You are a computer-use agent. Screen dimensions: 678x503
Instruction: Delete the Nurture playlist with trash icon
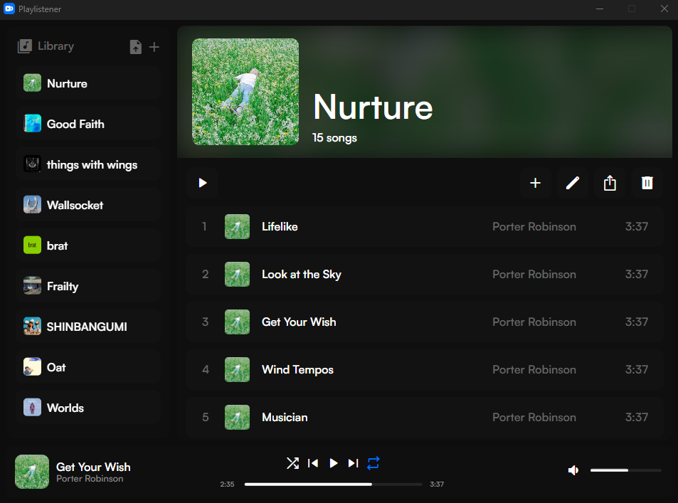pos(647,183)
